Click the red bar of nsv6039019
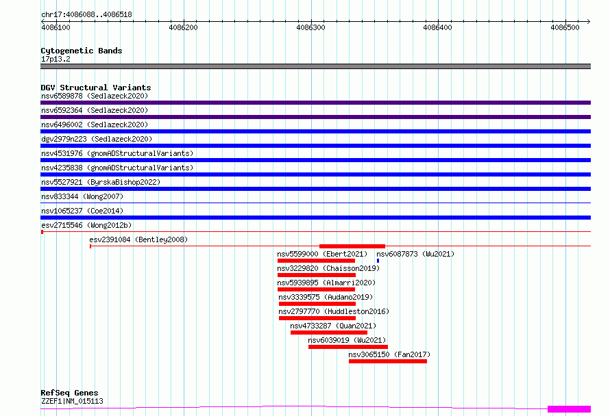The width and height of the screenshot is (610, 416). 348,347
